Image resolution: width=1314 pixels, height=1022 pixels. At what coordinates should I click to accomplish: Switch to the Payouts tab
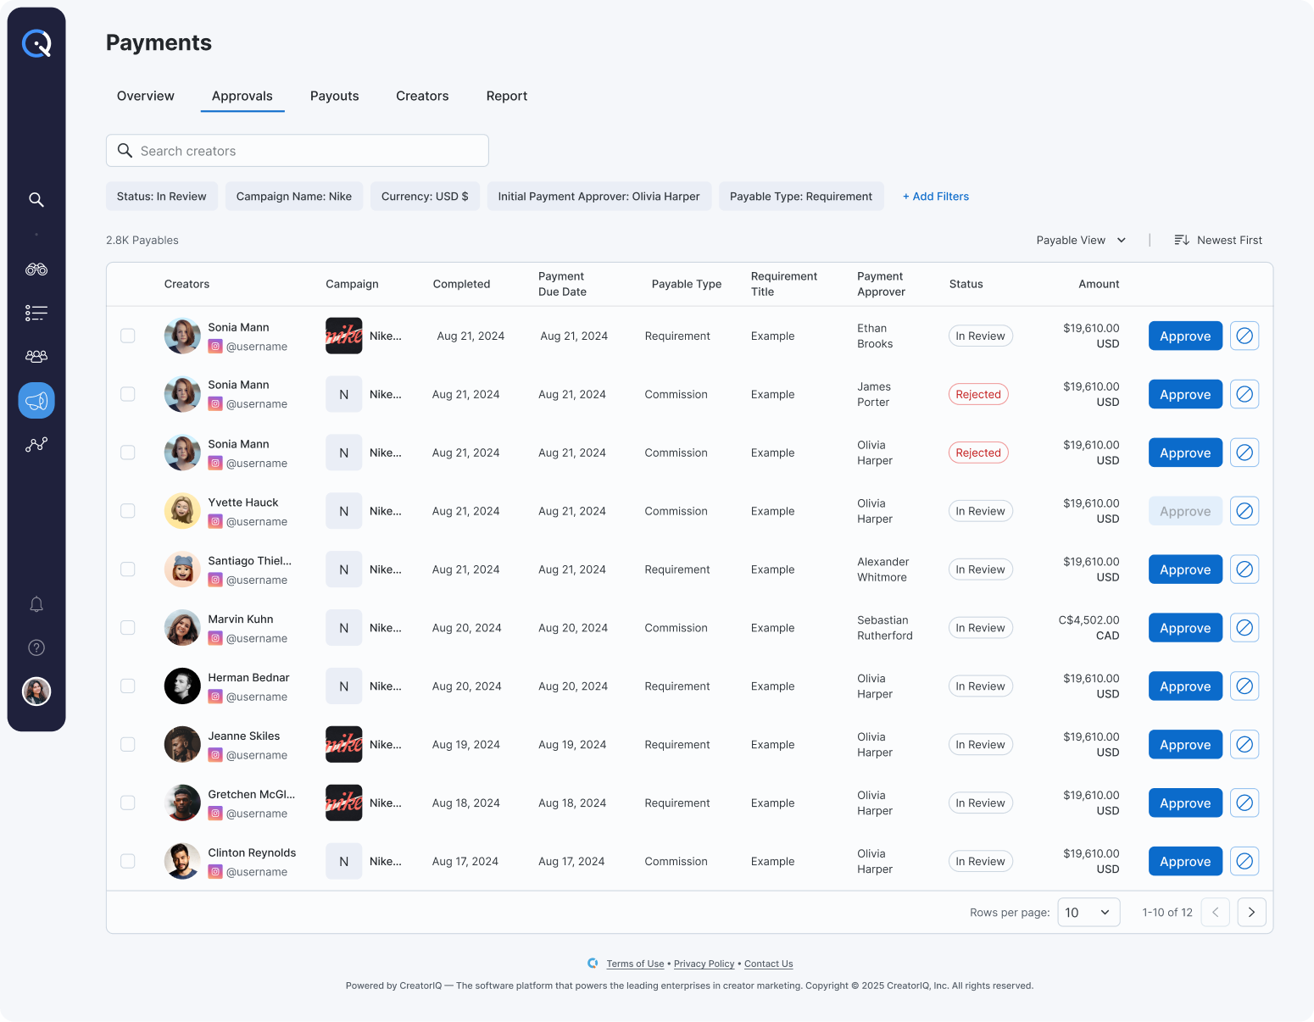pyautogui.click(x=334, y=96)
